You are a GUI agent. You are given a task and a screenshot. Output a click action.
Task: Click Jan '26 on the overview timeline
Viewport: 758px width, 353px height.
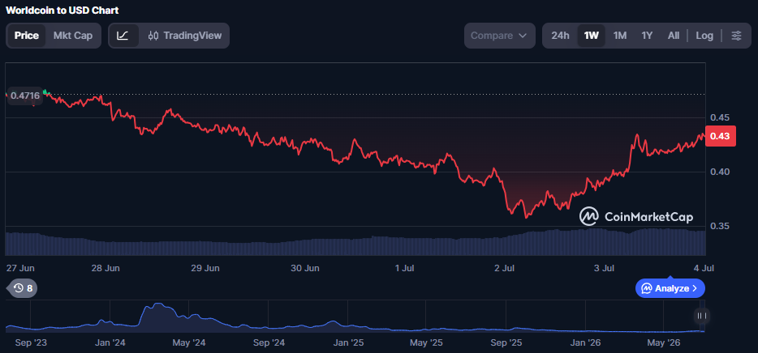pyautogui.click(x=585, y=342)
